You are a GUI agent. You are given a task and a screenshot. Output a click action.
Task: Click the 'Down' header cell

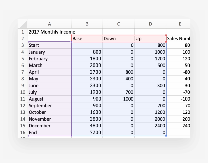click(x=118, y=39)
